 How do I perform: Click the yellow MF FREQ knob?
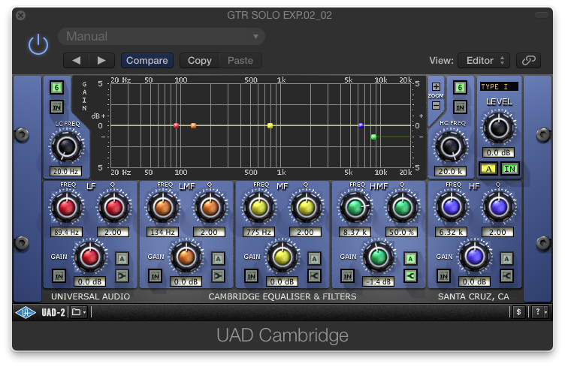click(259, 208)
